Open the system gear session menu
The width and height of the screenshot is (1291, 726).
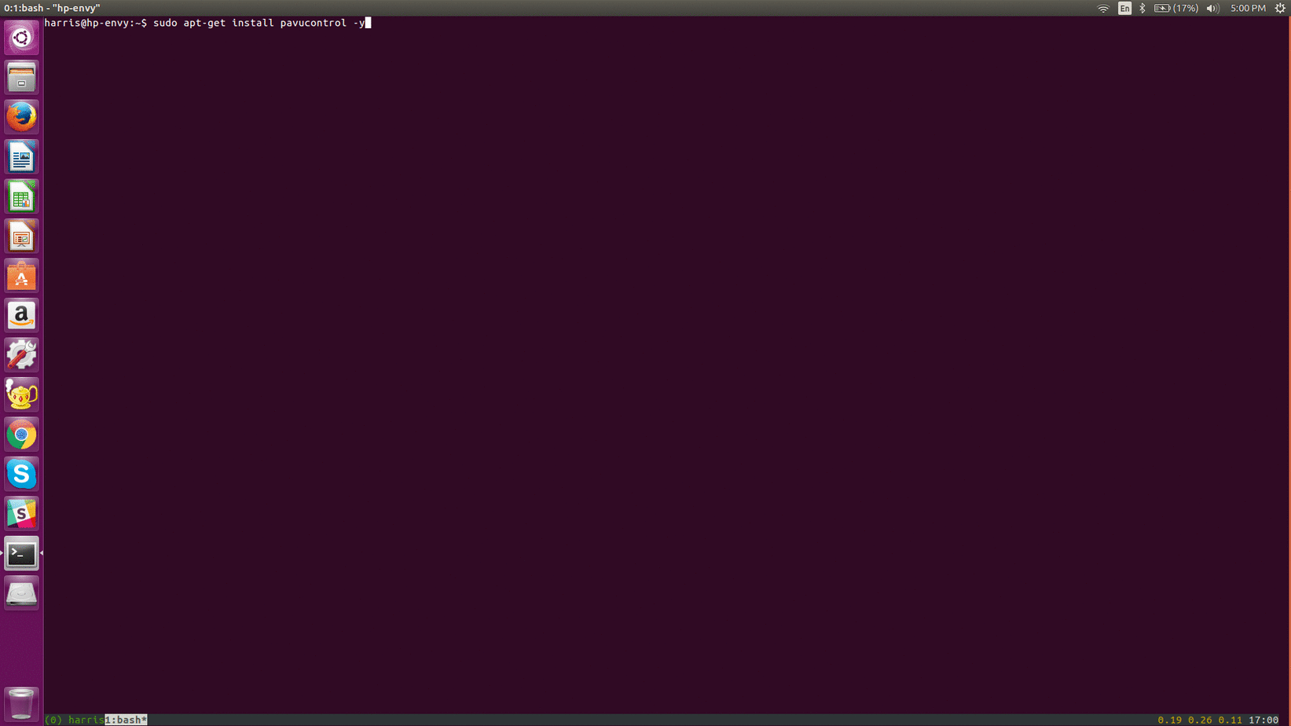(x=1280, y=8)
